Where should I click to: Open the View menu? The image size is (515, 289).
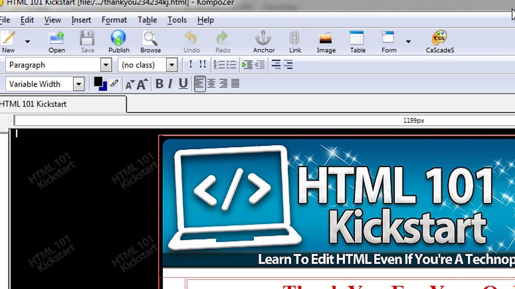pyautogui.click(x=53, y=20)
